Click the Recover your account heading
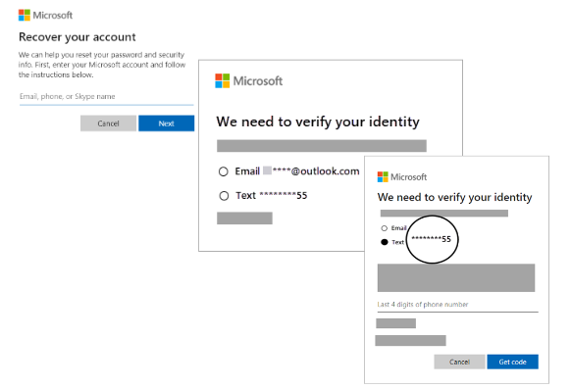 pyautogui.click(x=78, y=37)
